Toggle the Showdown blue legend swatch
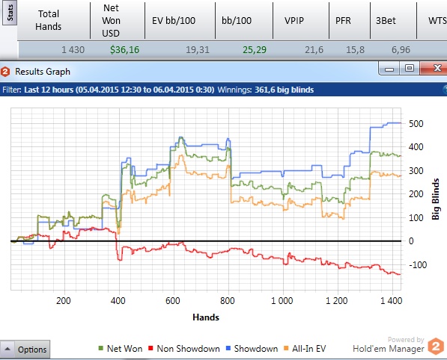This screenshot has width=447, height=360. coord(228,348)
